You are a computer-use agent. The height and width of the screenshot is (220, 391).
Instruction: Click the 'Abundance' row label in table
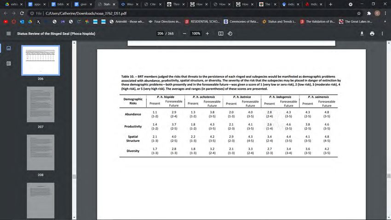133,114
